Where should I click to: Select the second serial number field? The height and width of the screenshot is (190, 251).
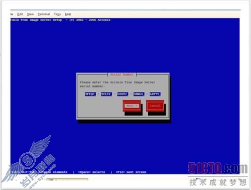pyautogui.click(x=106, y=94)
